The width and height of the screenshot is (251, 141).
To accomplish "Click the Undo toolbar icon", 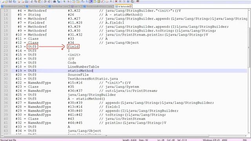I will click(x=45, y=2).
